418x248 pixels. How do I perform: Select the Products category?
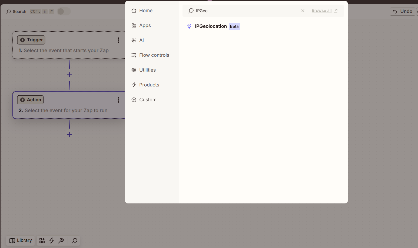click(149, 85)
